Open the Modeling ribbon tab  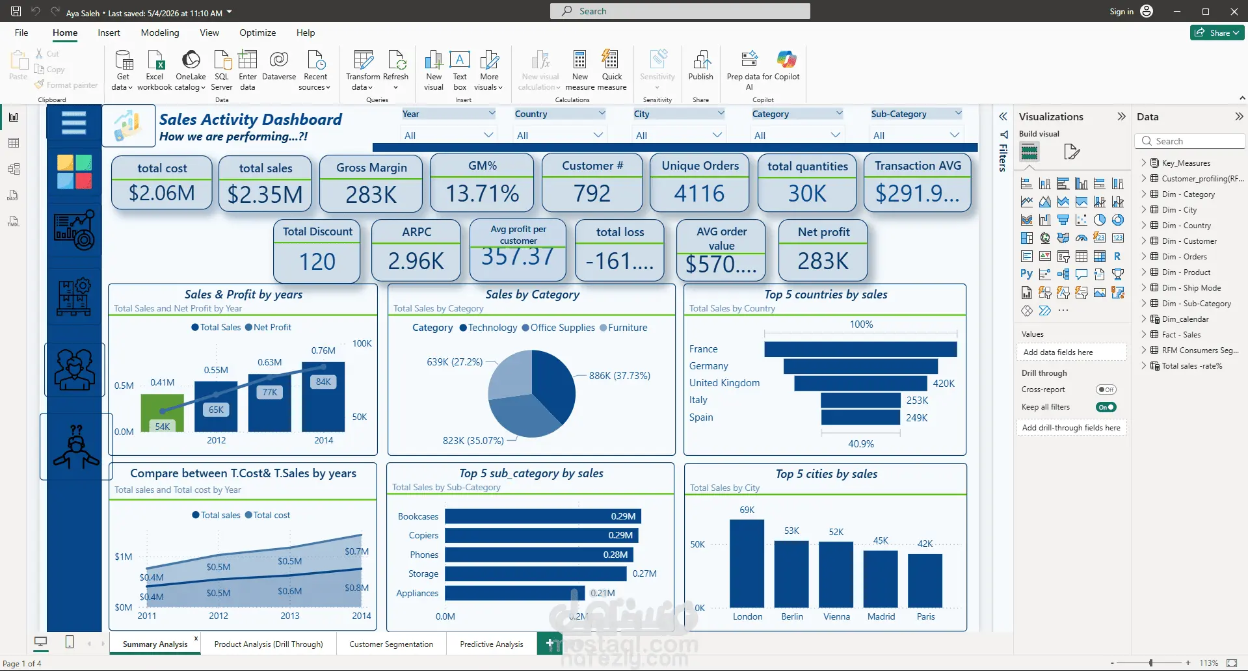[x=160, y=33]
